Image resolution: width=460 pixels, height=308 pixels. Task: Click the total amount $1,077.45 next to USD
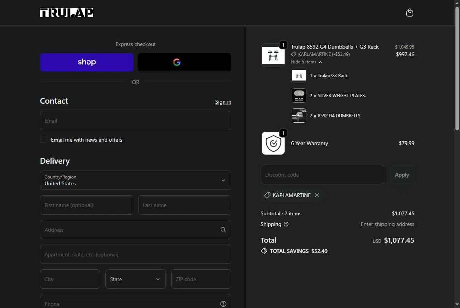[x=399, y=240]
